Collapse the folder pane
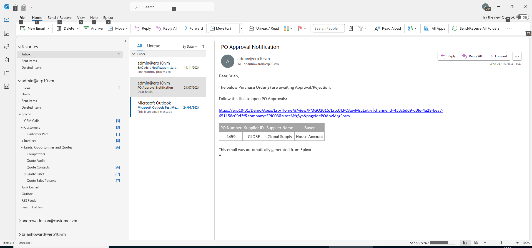Screen dimensions: 532x248 [126, 41]
